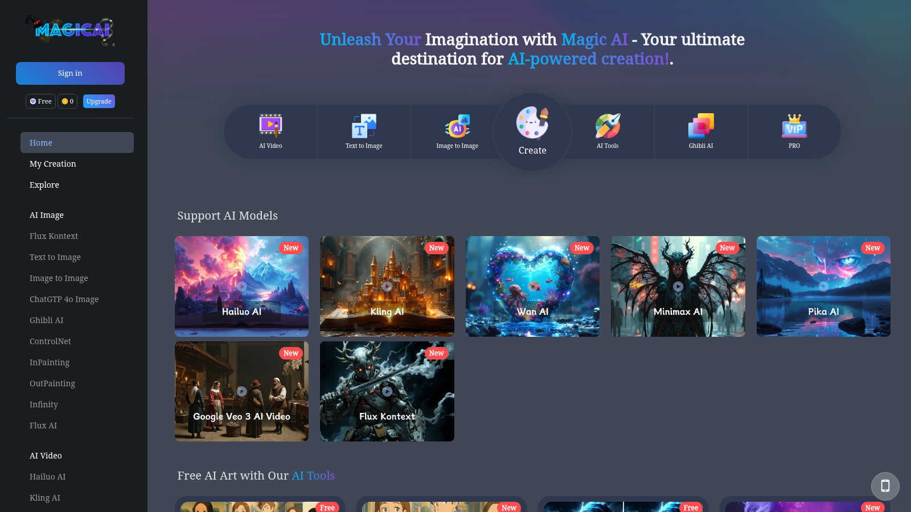Viewport: 911px width, 512px height.
Task: Click the AI Video section heading in sidebar
Action: (46, 456)
